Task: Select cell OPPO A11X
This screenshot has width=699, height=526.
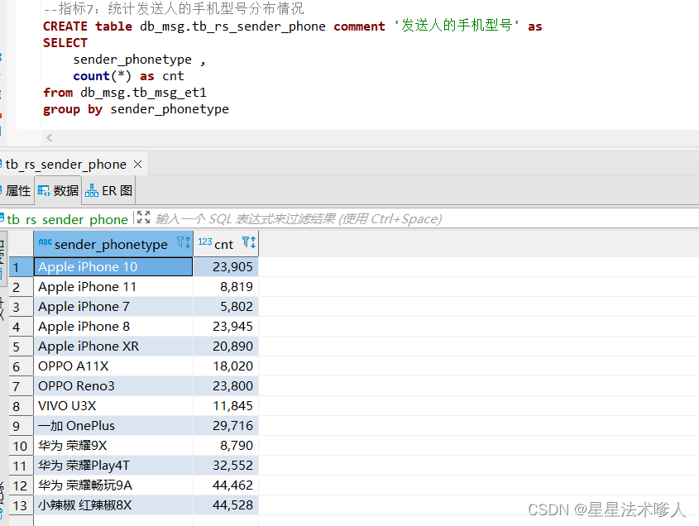Action: 113,366
